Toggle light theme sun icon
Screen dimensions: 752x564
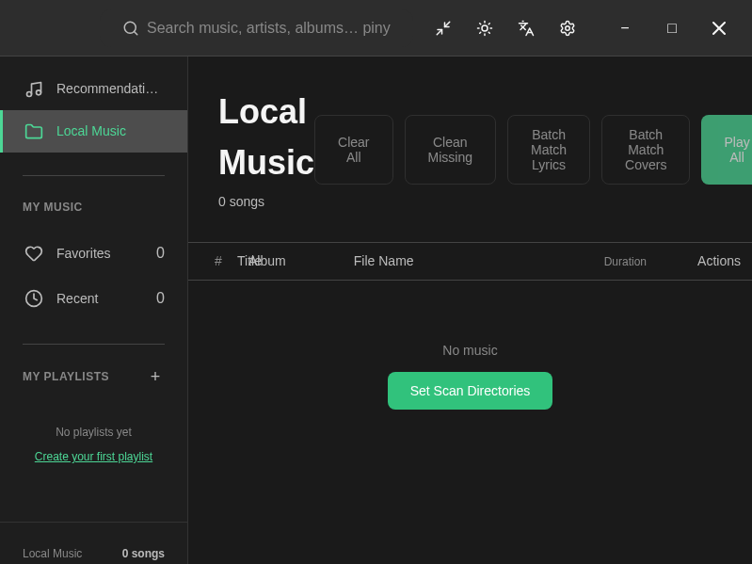pyautogui.click(x=485, y=28)
